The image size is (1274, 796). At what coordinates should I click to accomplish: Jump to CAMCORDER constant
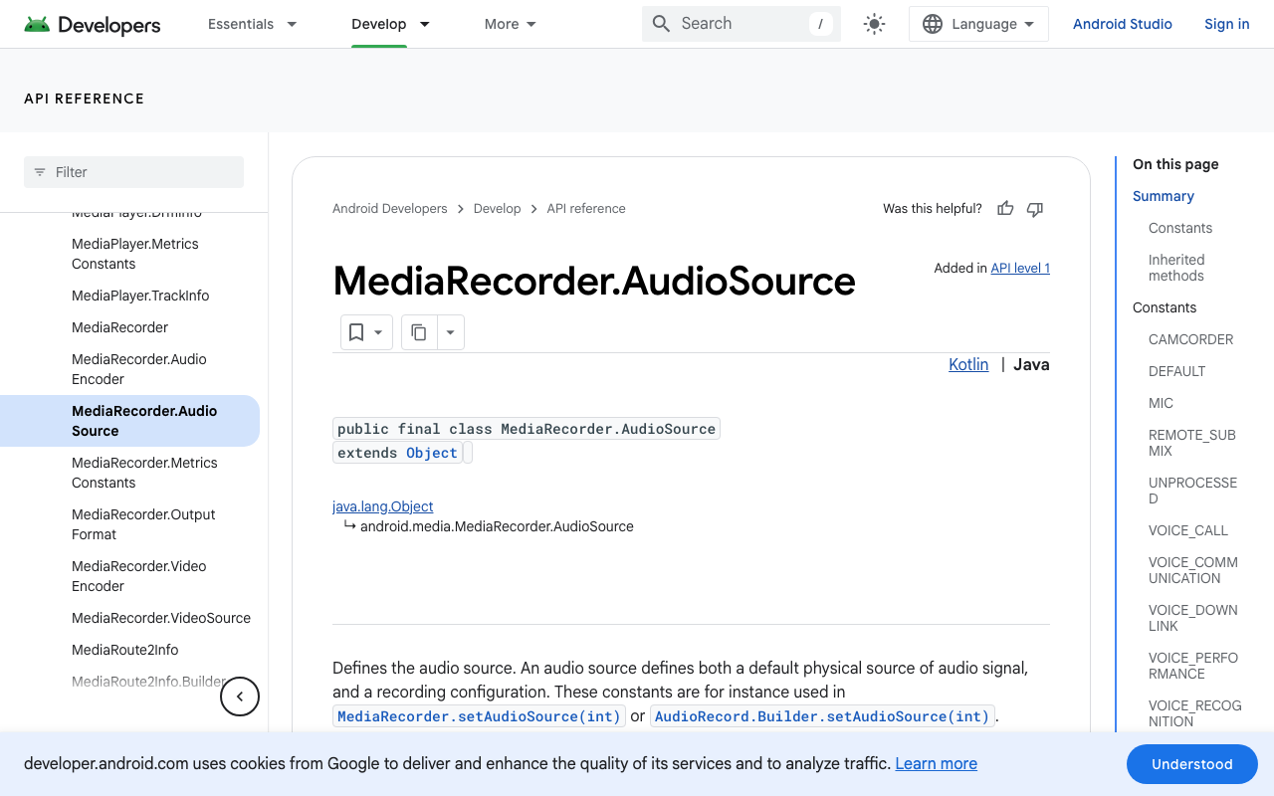click(x=1190, y=339)
